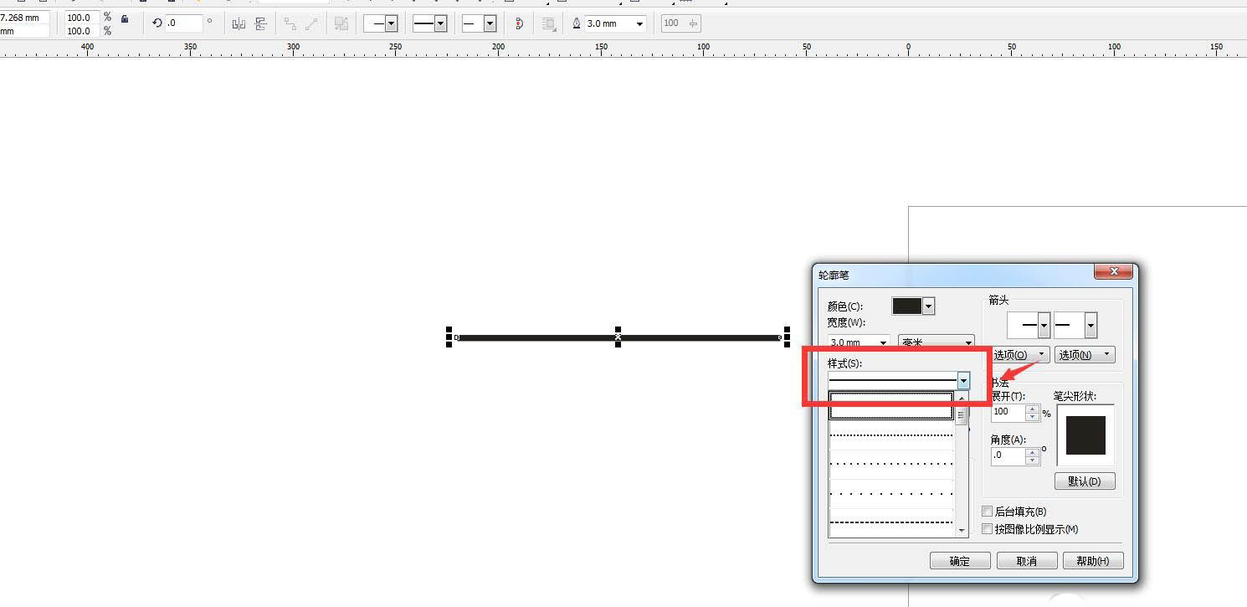Enable the 后台填充(B) checkbox
Image resolution: width=1247 pixels, height=607 pixels.
[x=988, y=512]
